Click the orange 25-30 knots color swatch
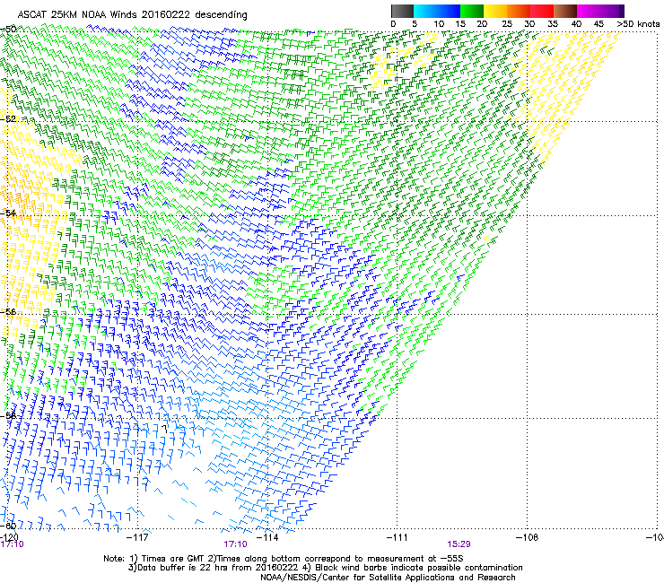The image size is (664, 583). (519, 11)
